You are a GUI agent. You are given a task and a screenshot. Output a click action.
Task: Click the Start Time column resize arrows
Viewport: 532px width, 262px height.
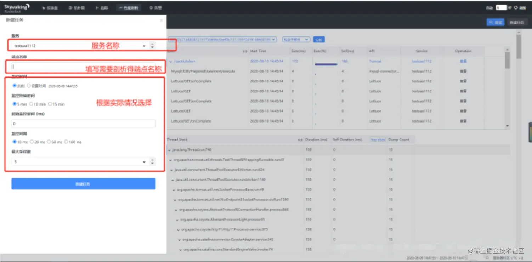(245, 51)
